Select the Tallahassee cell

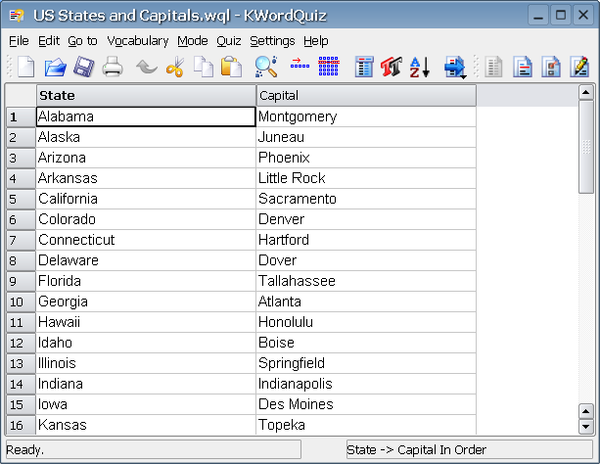pyautogui.click(x=366, y=281)
